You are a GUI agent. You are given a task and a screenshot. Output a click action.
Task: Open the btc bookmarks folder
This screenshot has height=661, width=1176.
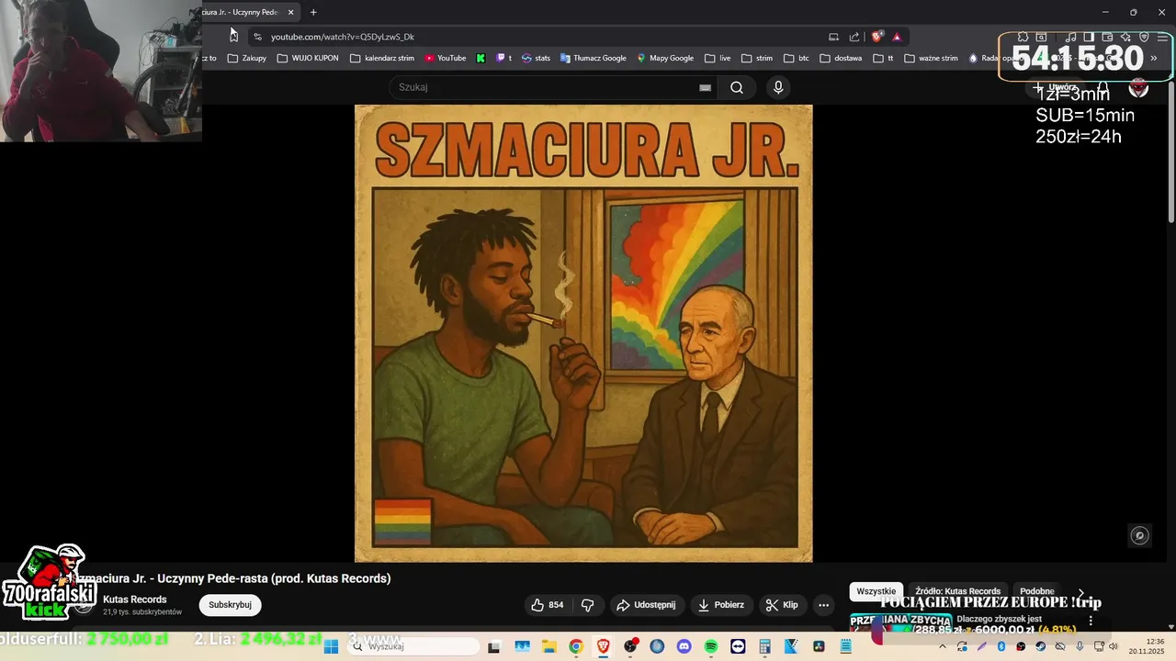click(797, 58)
